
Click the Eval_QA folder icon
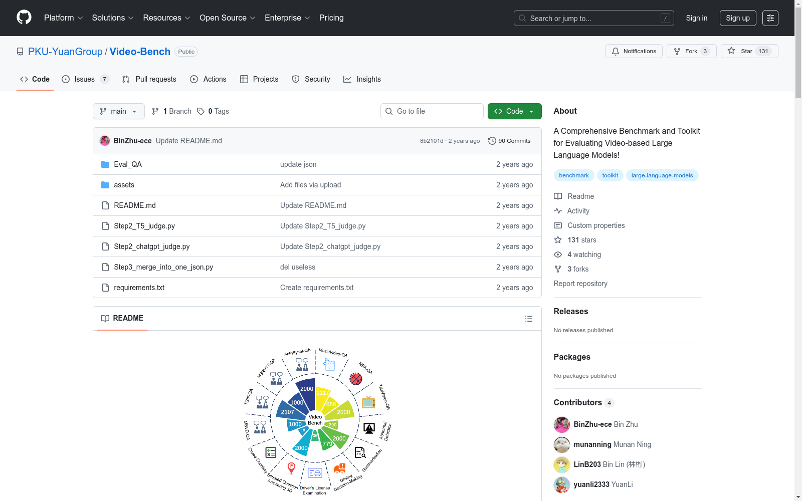tap(105, 164)
